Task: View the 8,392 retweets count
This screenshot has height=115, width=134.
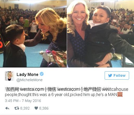Action: coord(25,108)
